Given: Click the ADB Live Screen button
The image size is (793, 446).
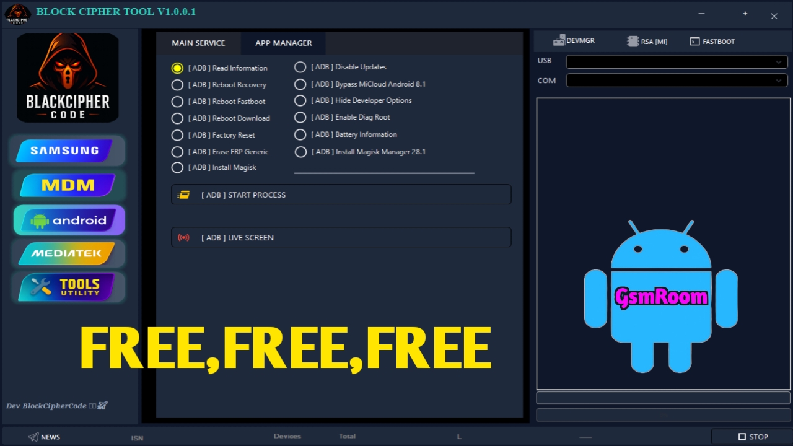Looking at the screenshot, I should tap(341, 237).
